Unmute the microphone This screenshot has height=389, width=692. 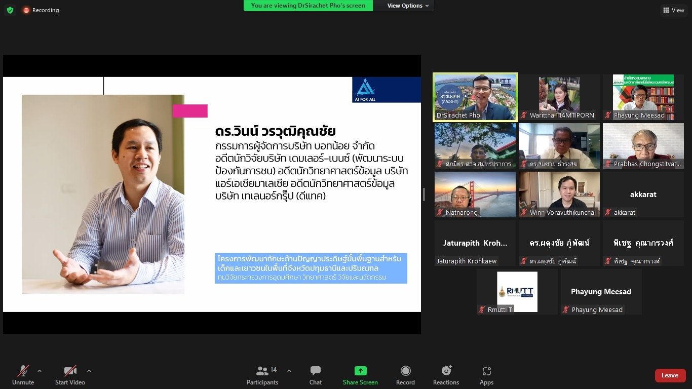[x=23, y=375]
